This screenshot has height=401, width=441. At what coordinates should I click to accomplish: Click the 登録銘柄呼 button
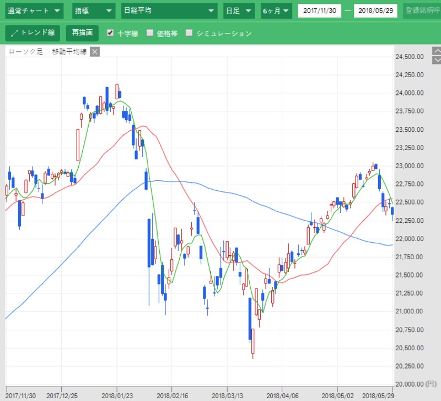coord(422,11)
